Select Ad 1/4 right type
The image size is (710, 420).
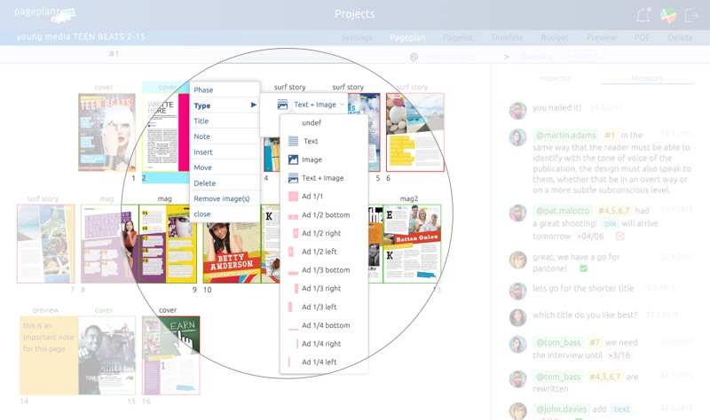(323, 344)
